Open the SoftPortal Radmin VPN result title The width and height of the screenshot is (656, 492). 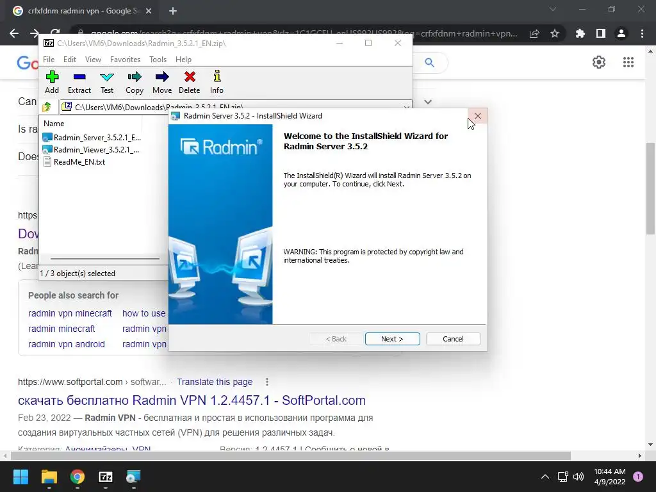point(192,400)
